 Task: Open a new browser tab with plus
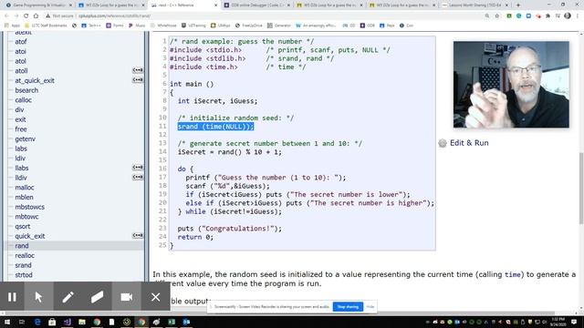[x=518, y=5]
